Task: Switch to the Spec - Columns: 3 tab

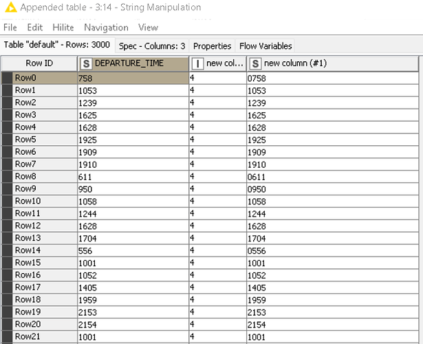Action: [152, 46]
